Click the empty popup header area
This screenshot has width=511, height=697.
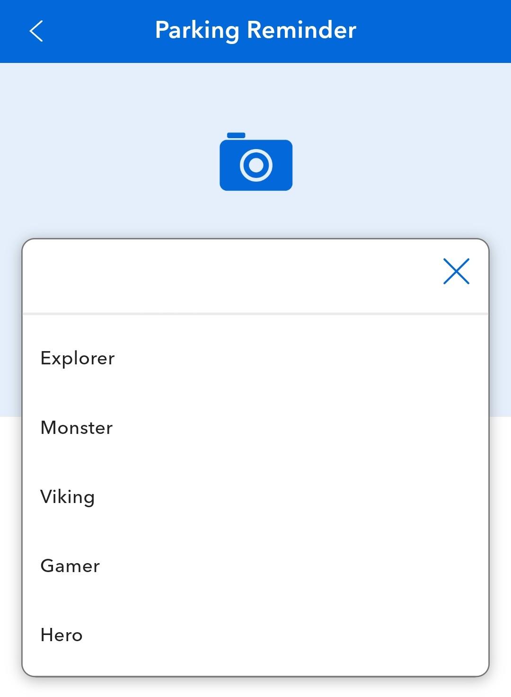(227, 276)
